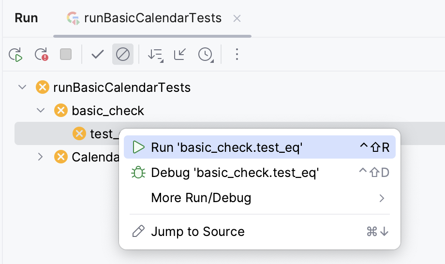Choose Jump to Source menu entry
Screen dimensions: 445x264
coord(198,232)
